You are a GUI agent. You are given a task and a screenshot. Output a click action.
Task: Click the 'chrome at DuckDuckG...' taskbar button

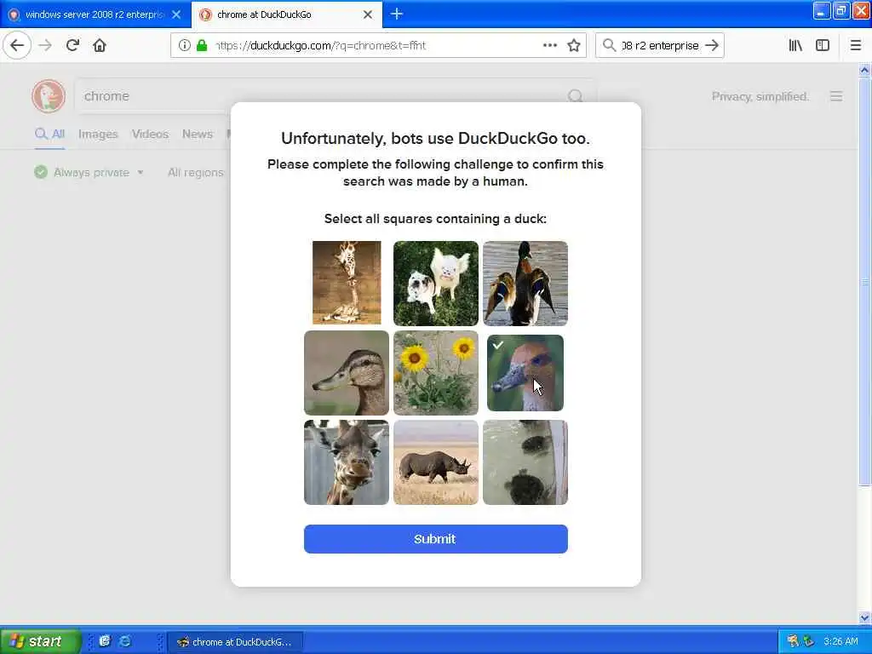[235, 642]
